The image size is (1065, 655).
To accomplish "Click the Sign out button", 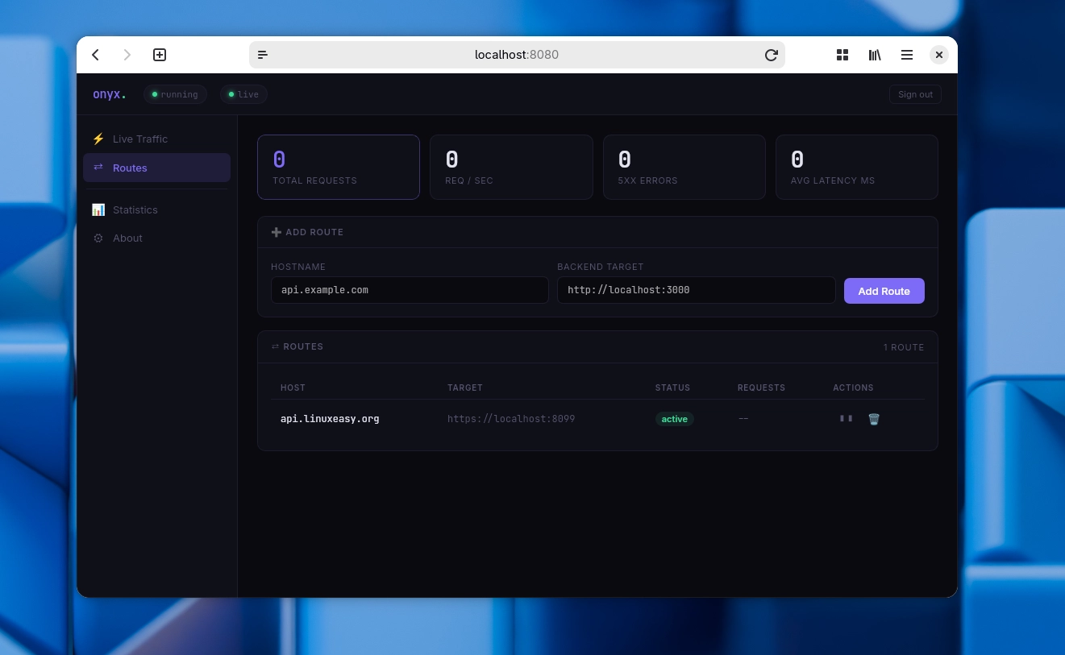I will [915, 94].
